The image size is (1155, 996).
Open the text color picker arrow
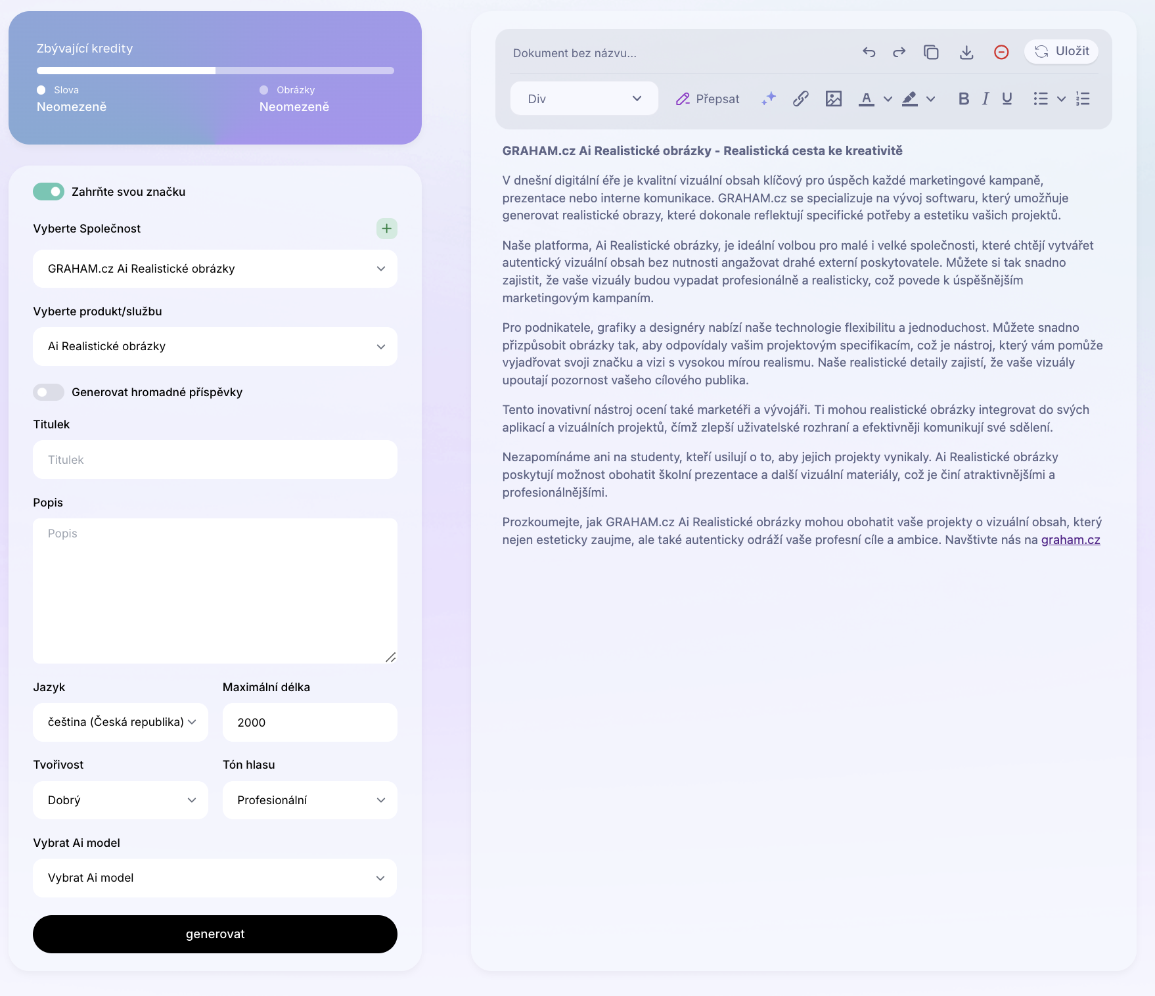click(888, 99)
